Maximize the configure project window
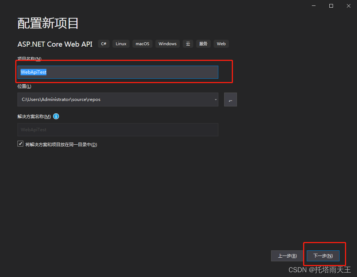The image size is (357, 277). tap(331, 6)
